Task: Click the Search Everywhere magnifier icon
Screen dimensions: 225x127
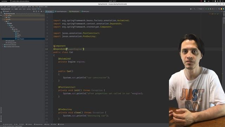Action: click(x=219, y=9)
